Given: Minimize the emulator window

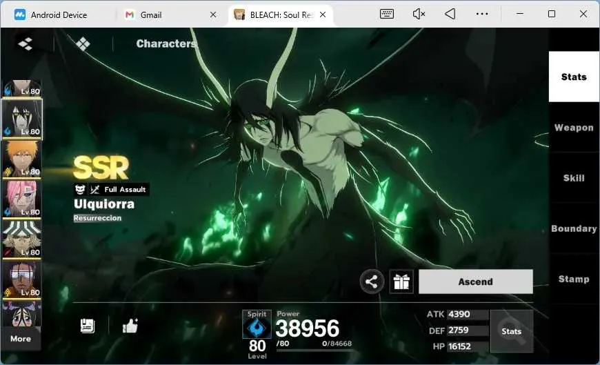Looking at the screenshot, I should pos(519,14).
